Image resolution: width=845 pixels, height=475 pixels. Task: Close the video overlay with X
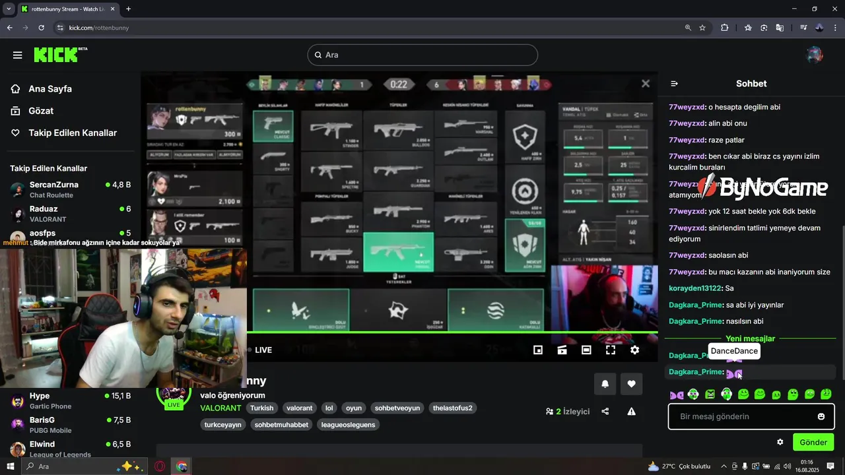(646, 84)
